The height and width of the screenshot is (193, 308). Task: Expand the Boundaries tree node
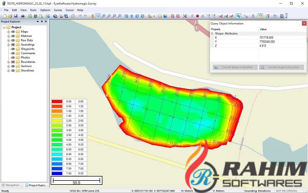8,62
